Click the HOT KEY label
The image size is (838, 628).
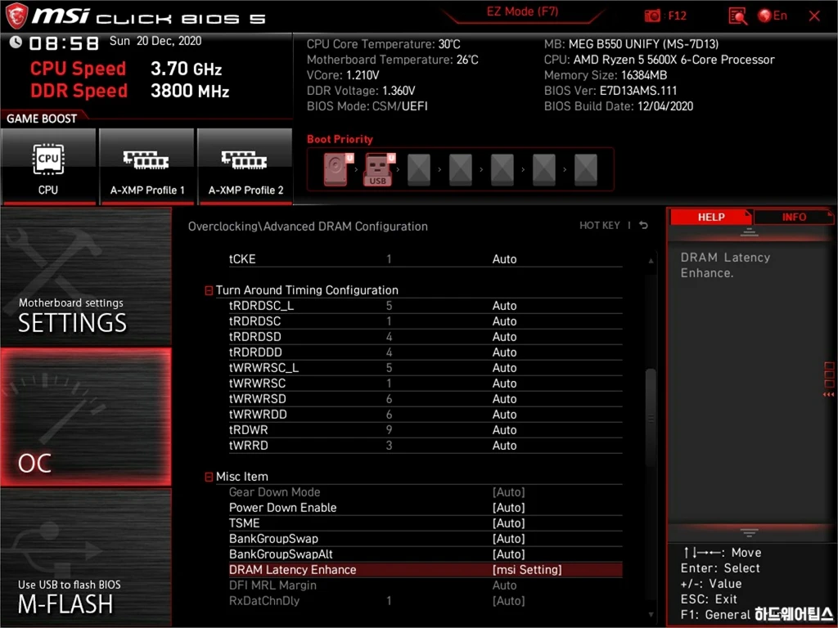[600, 226]
